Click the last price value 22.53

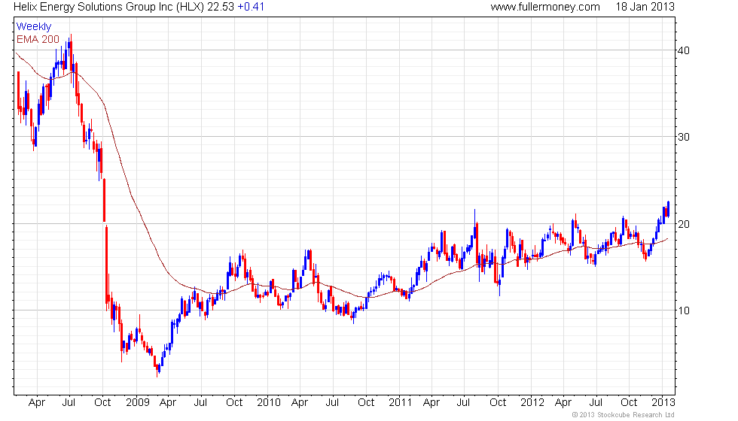click(x=221, y=8)
